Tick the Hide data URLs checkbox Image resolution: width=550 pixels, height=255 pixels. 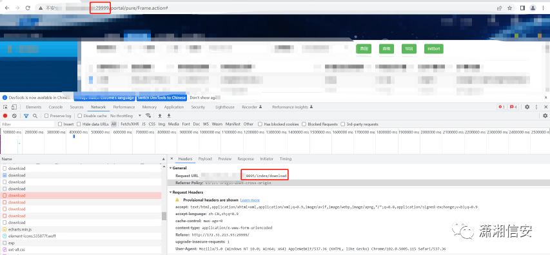79,124
